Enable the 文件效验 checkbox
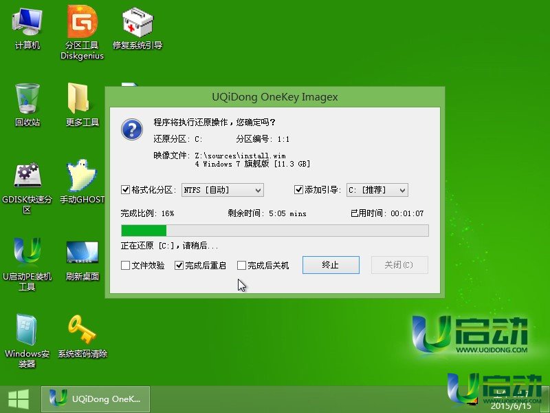Viewport: 550px width, 413px height. coord(125,265)
